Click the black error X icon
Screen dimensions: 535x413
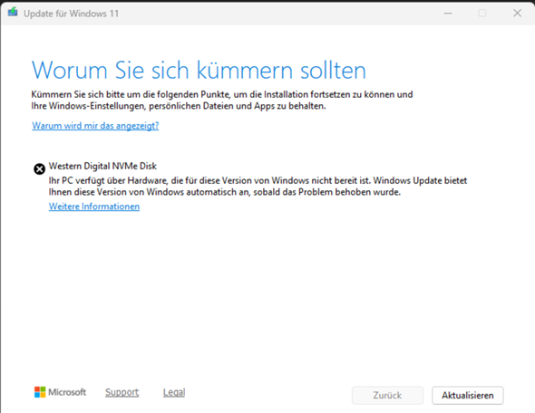coord(39,168)
